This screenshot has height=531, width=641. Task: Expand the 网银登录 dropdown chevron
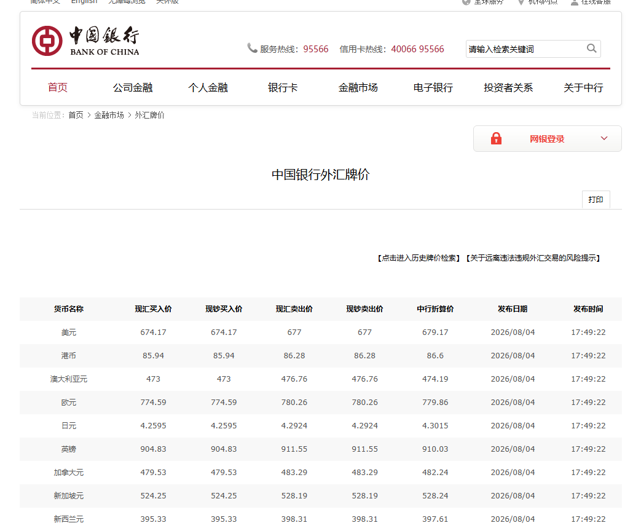tap(604, 138)
